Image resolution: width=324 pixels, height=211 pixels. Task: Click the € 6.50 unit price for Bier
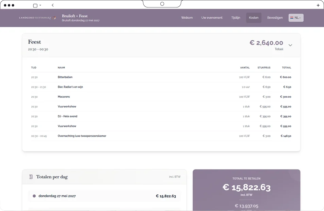click(266, 87)
